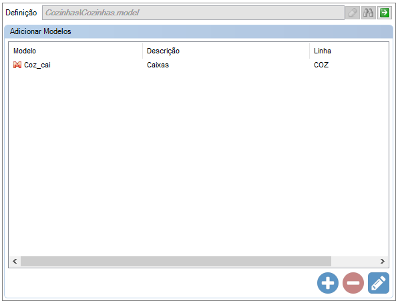Click the horizontal scrollbar right arrow

pos(382,261)
